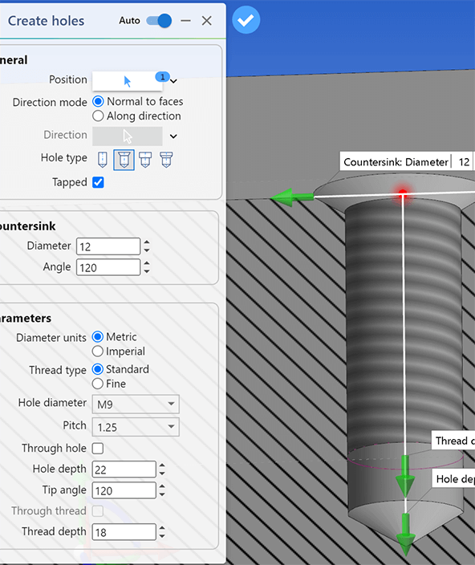Click the Tip angle field
475x565 pixels.
point(124,490)
